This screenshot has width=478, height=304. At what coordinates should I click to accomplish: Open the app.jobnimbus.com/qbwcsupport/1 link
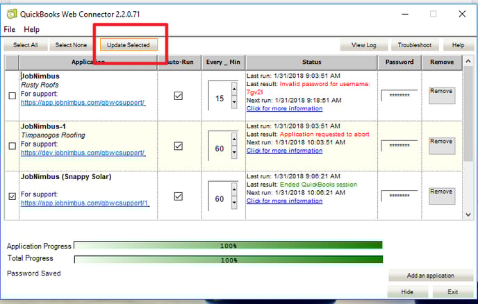pos(85,203)
